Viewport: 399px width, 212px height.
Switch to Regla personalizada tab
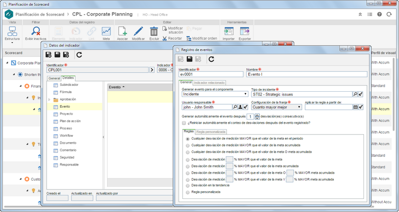coord(211,132)
